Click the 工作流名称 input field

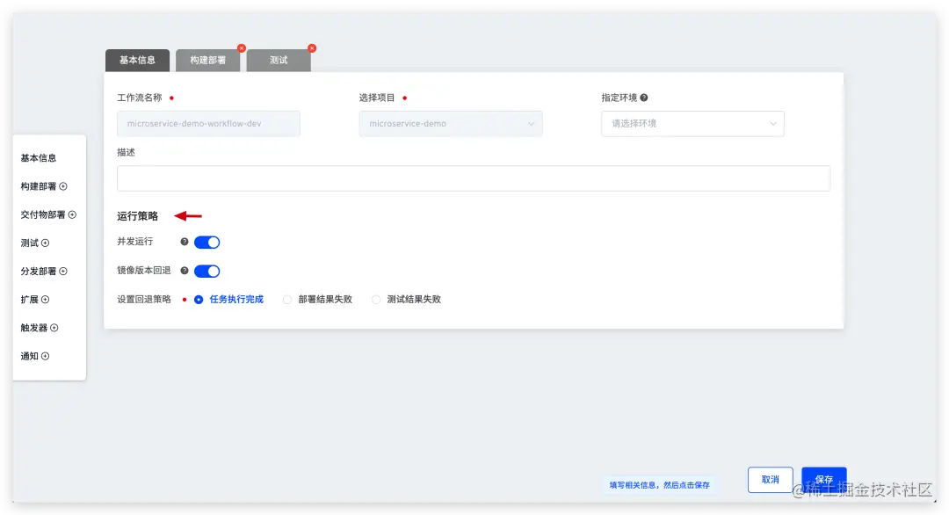[x=208, y=123]
